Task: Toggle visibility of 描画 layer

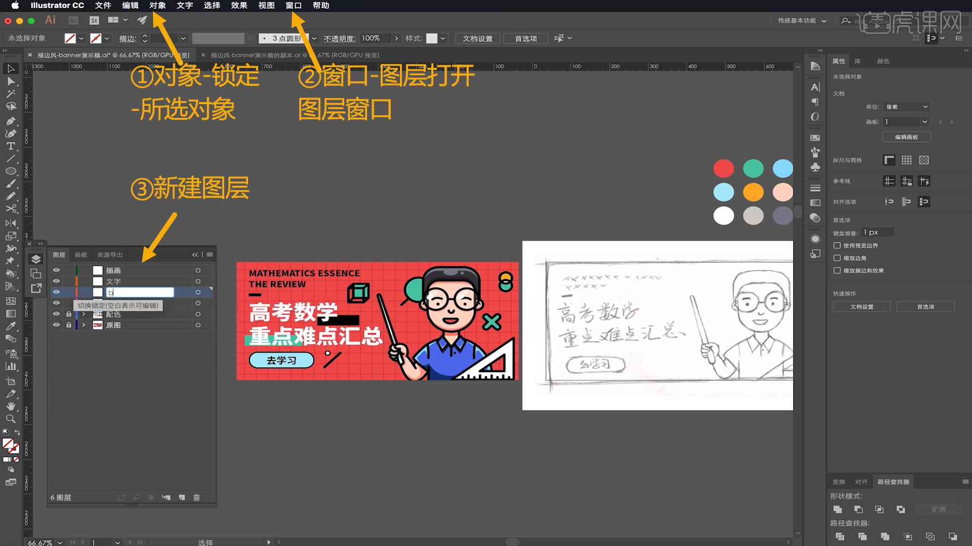Action: 57,270
